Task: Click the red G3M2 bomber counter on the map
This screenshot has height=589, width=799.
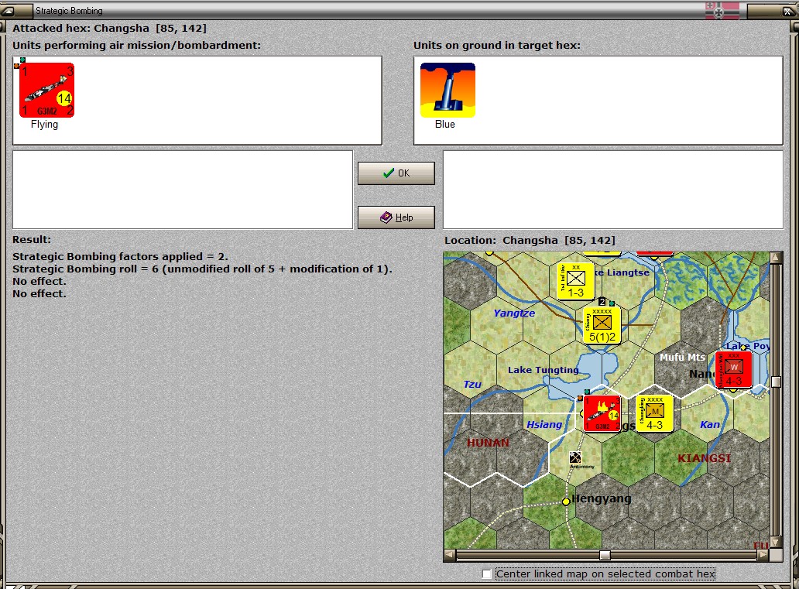Action: pyautogui.click(x=602, y=413)
